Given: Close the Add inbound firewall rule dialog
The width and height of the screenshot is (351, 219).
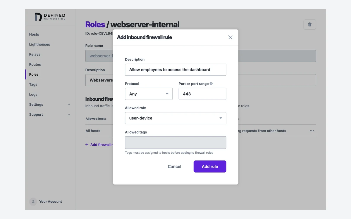Looking at the screenshot, I should tap(230, 37).
